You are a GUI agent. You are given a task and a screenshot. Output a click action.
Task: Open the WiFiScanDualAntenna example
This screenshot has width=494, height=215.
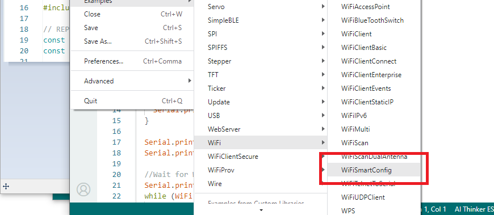(x=374, y=157)
